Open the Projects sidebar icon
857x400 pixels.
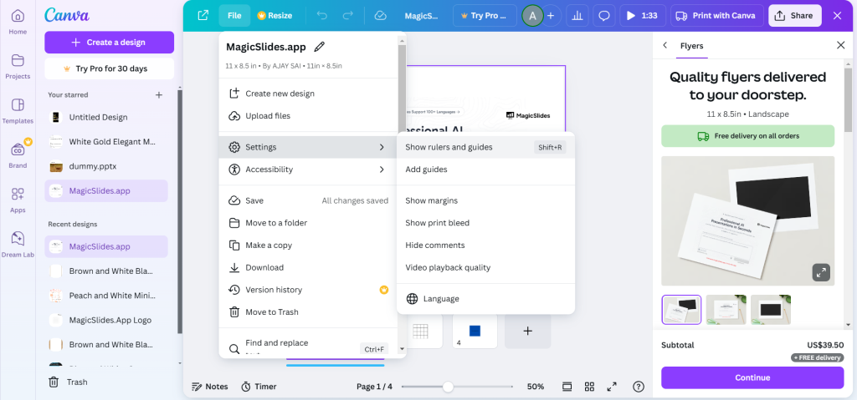click(18, 67)
